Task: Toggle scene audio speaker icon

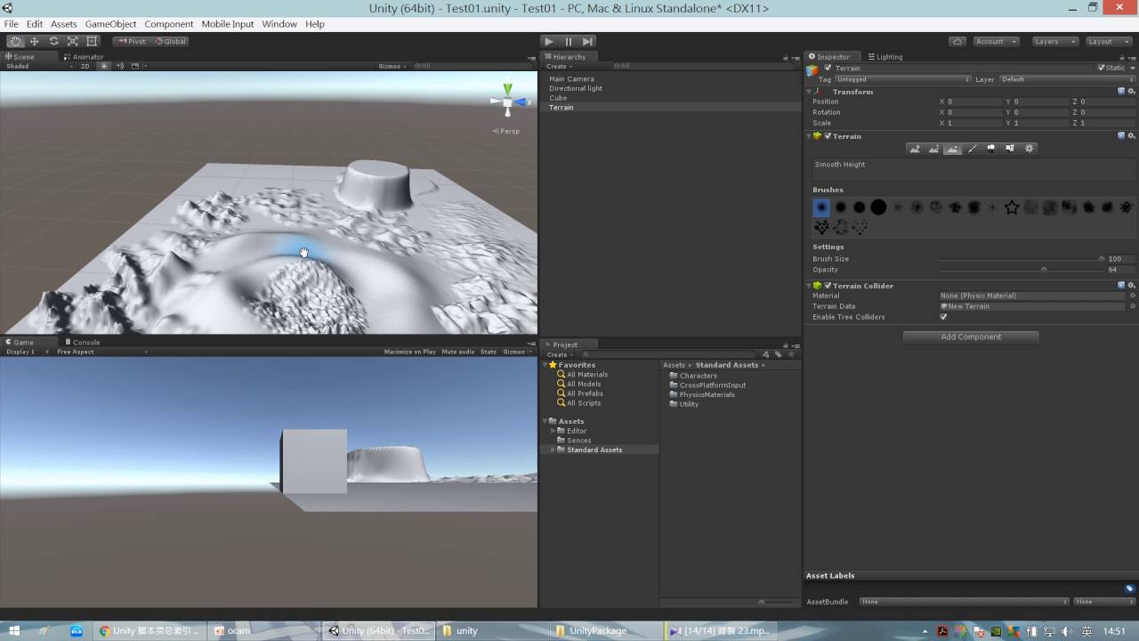Action: click(x=120, y=66)
